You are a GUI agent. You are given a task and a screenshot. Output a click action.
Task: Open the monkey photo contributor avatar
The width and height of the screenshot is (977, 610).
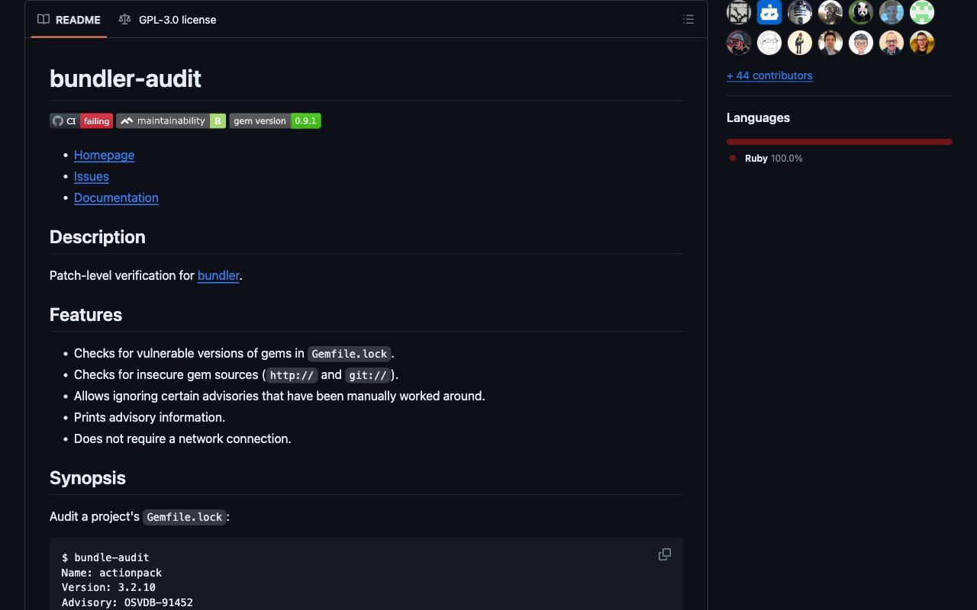click(830, 12)
